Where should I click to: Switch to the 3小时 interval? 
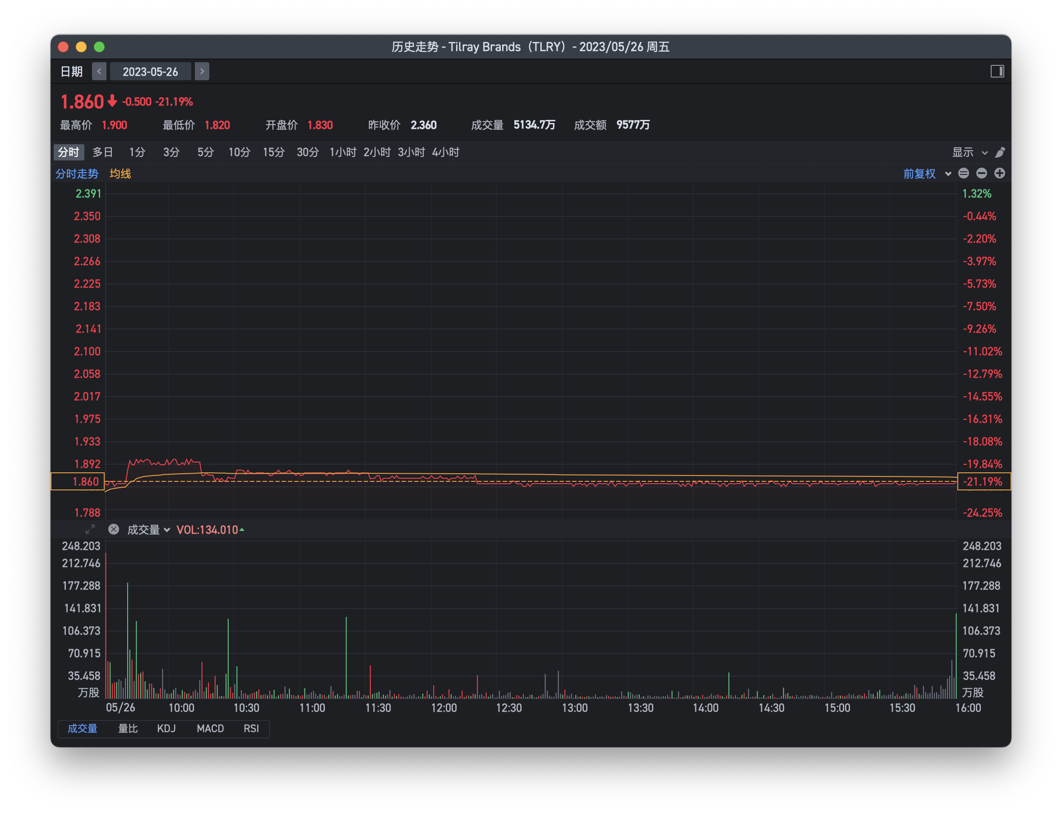coord(411,153)
